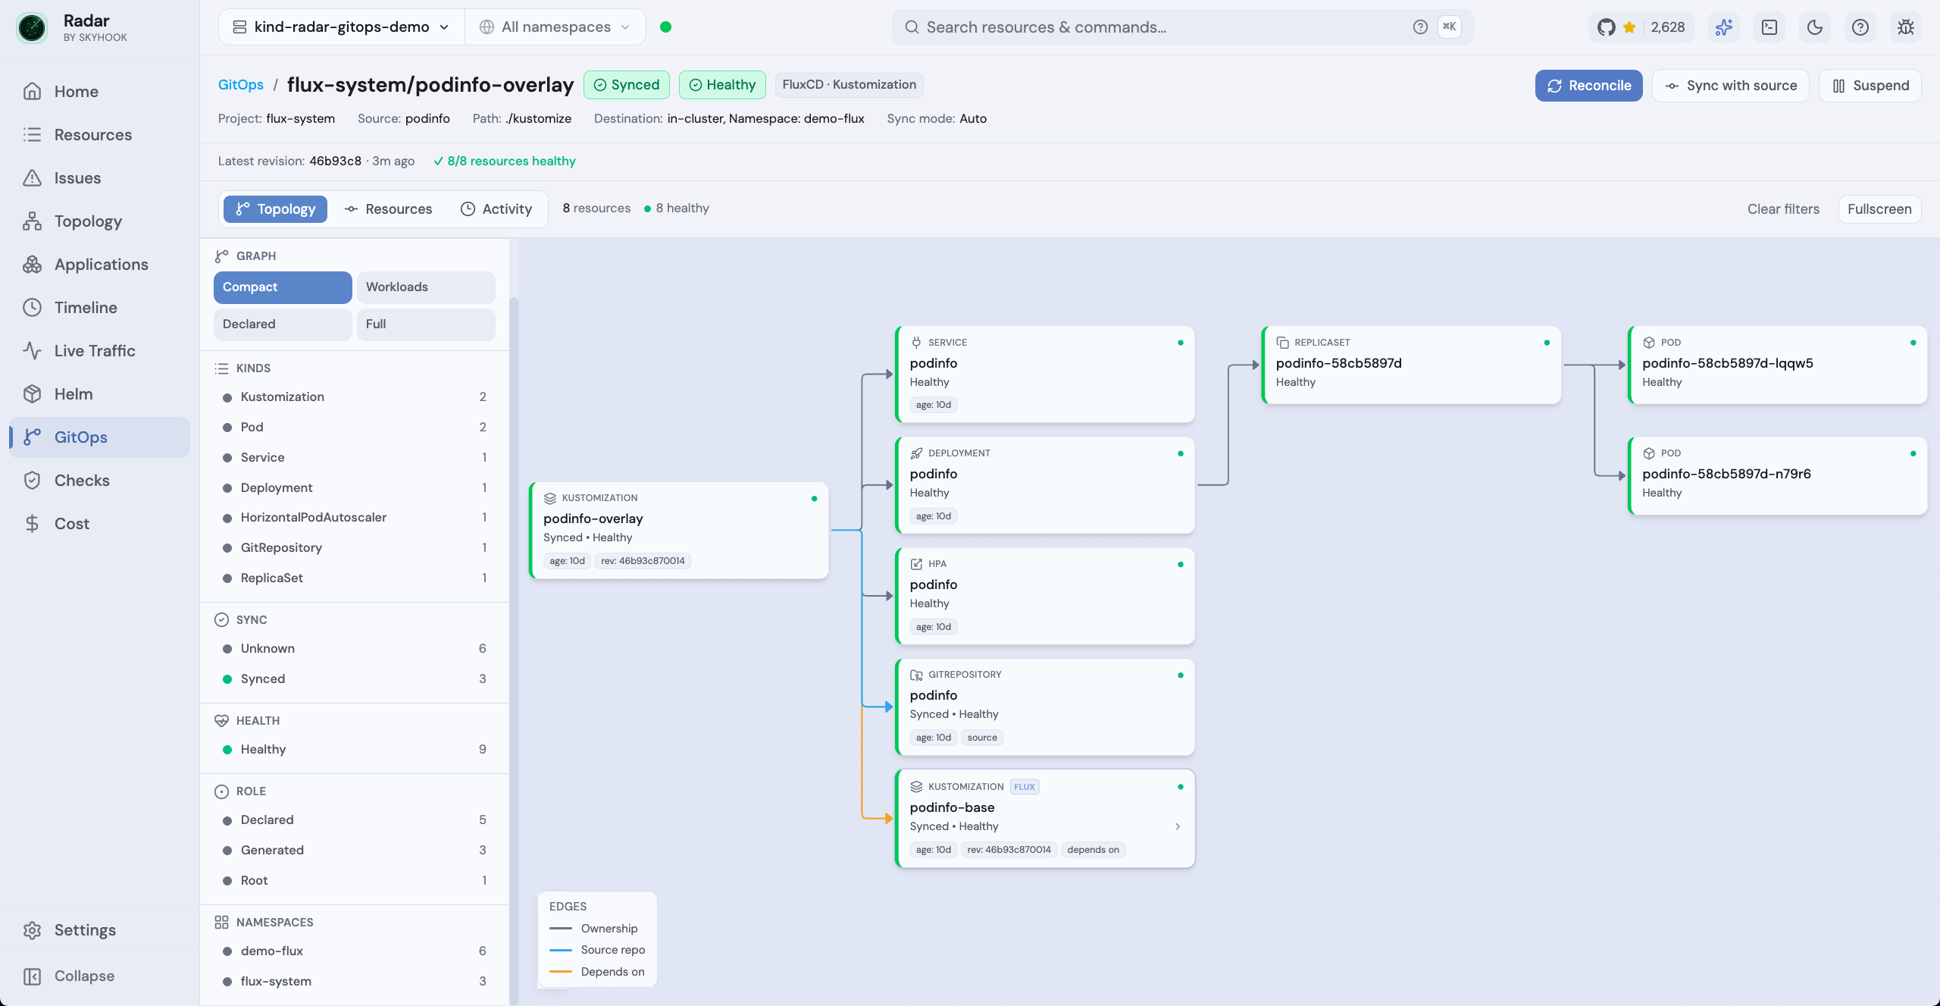Open Live Traffic in the sidebar
Screen dimensions: 1940x1006
pyautogui.click(x=99, y=351)
